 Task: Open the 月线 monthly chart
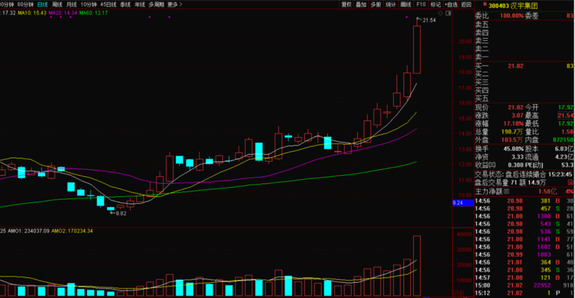(x=71, y=4)
